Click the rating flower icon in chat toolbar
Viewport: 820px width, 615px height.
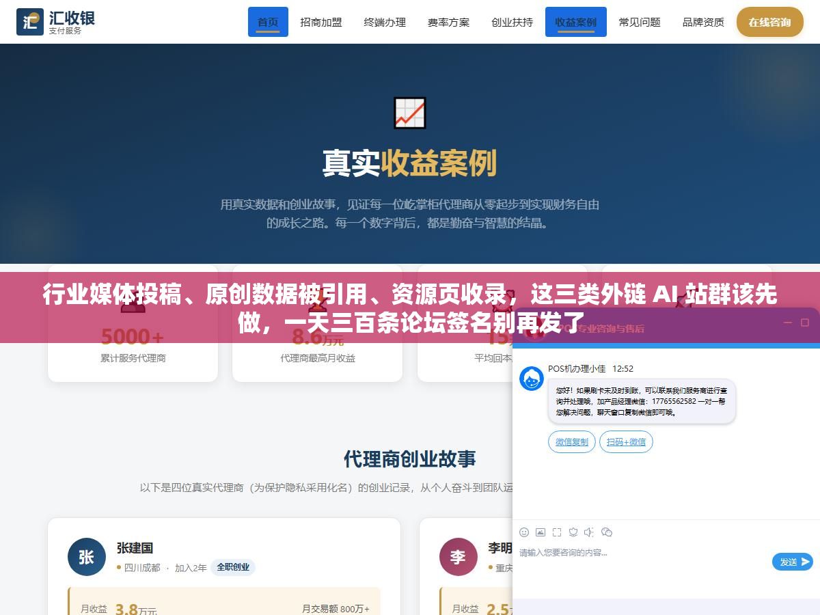click(x=573, y=532)
